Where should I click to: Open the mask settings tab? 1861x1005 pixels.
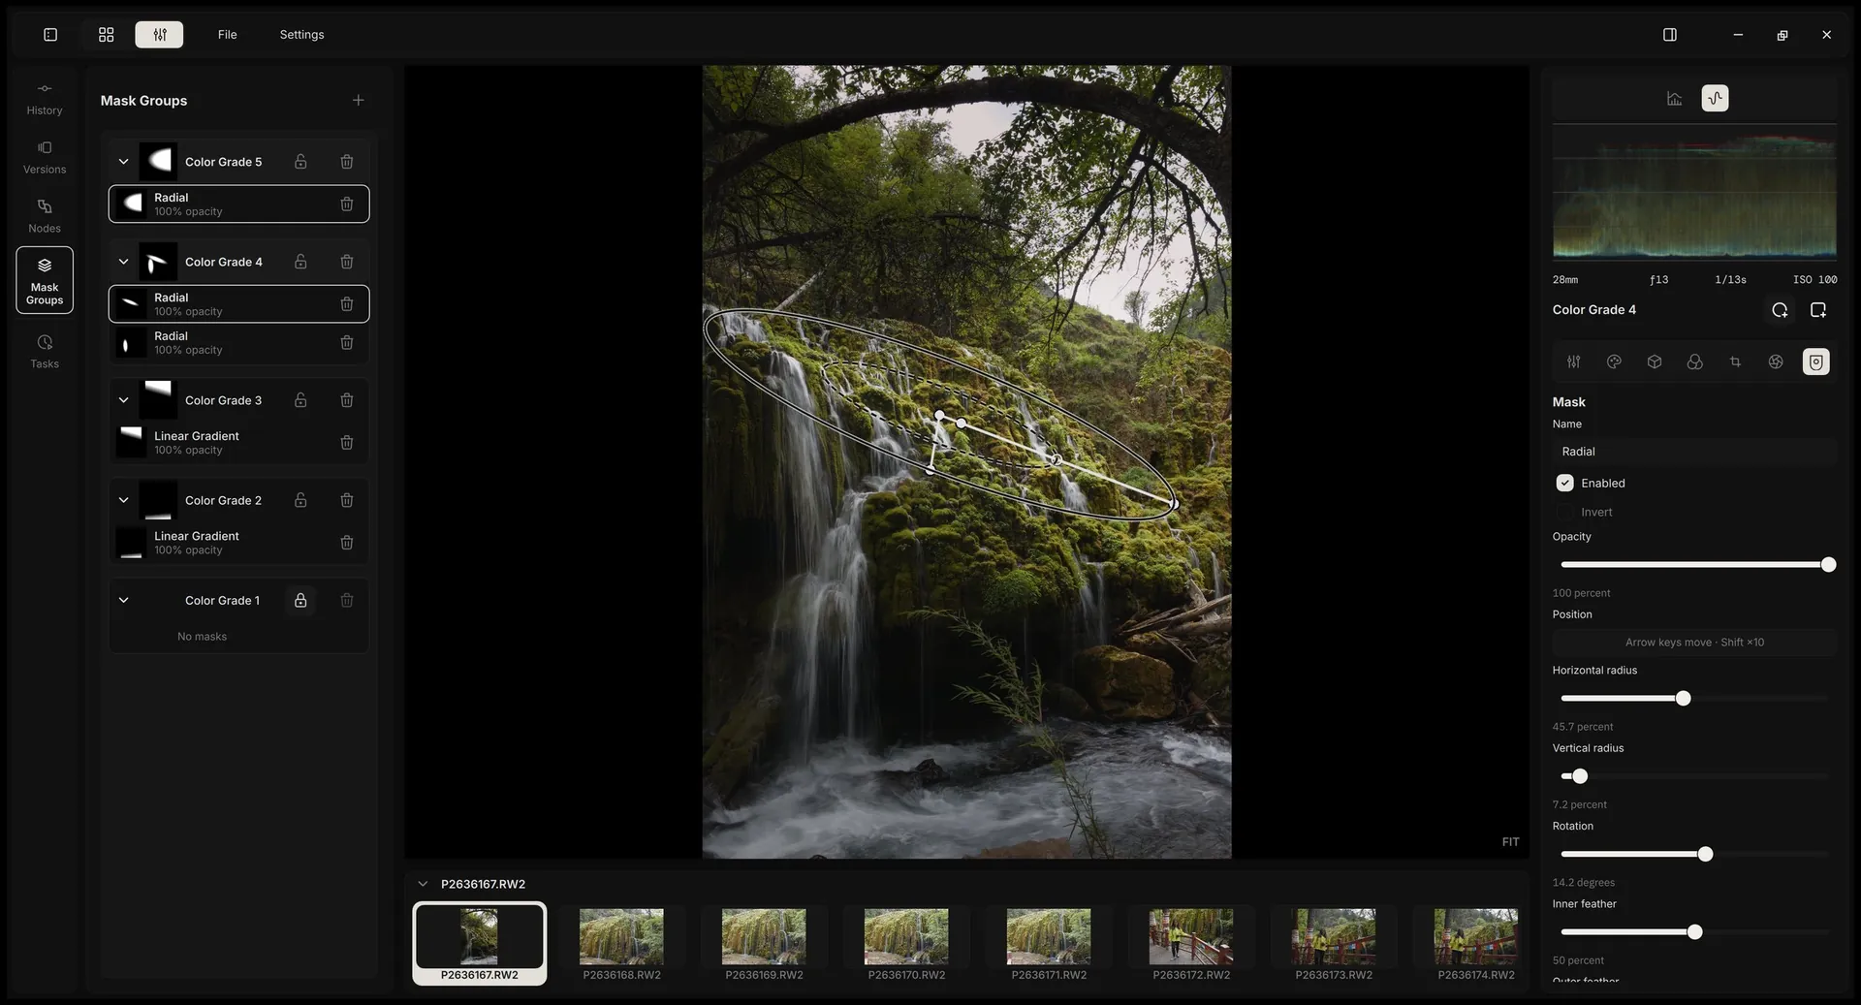(x=1815, y=362)
